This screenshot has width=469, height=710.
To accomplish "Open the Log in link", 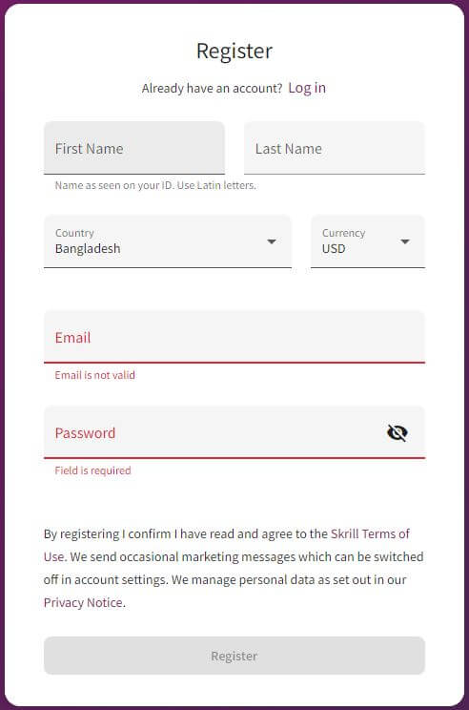I will pos(307,88).
